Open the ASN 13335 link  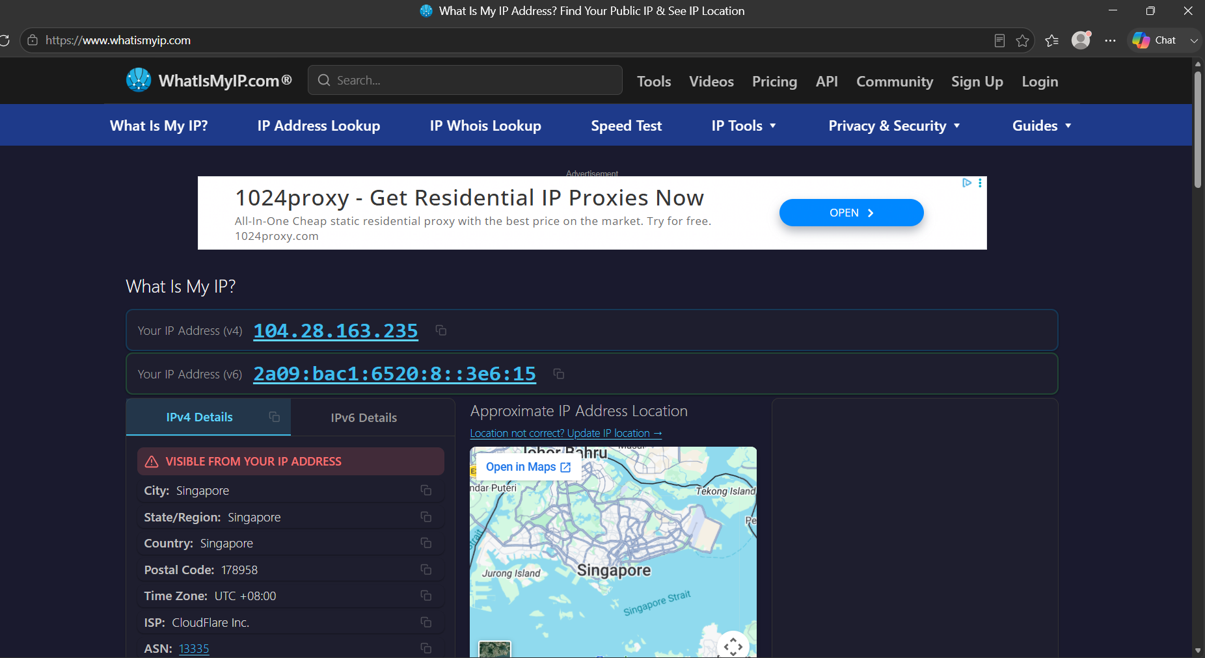click(194, 648)
